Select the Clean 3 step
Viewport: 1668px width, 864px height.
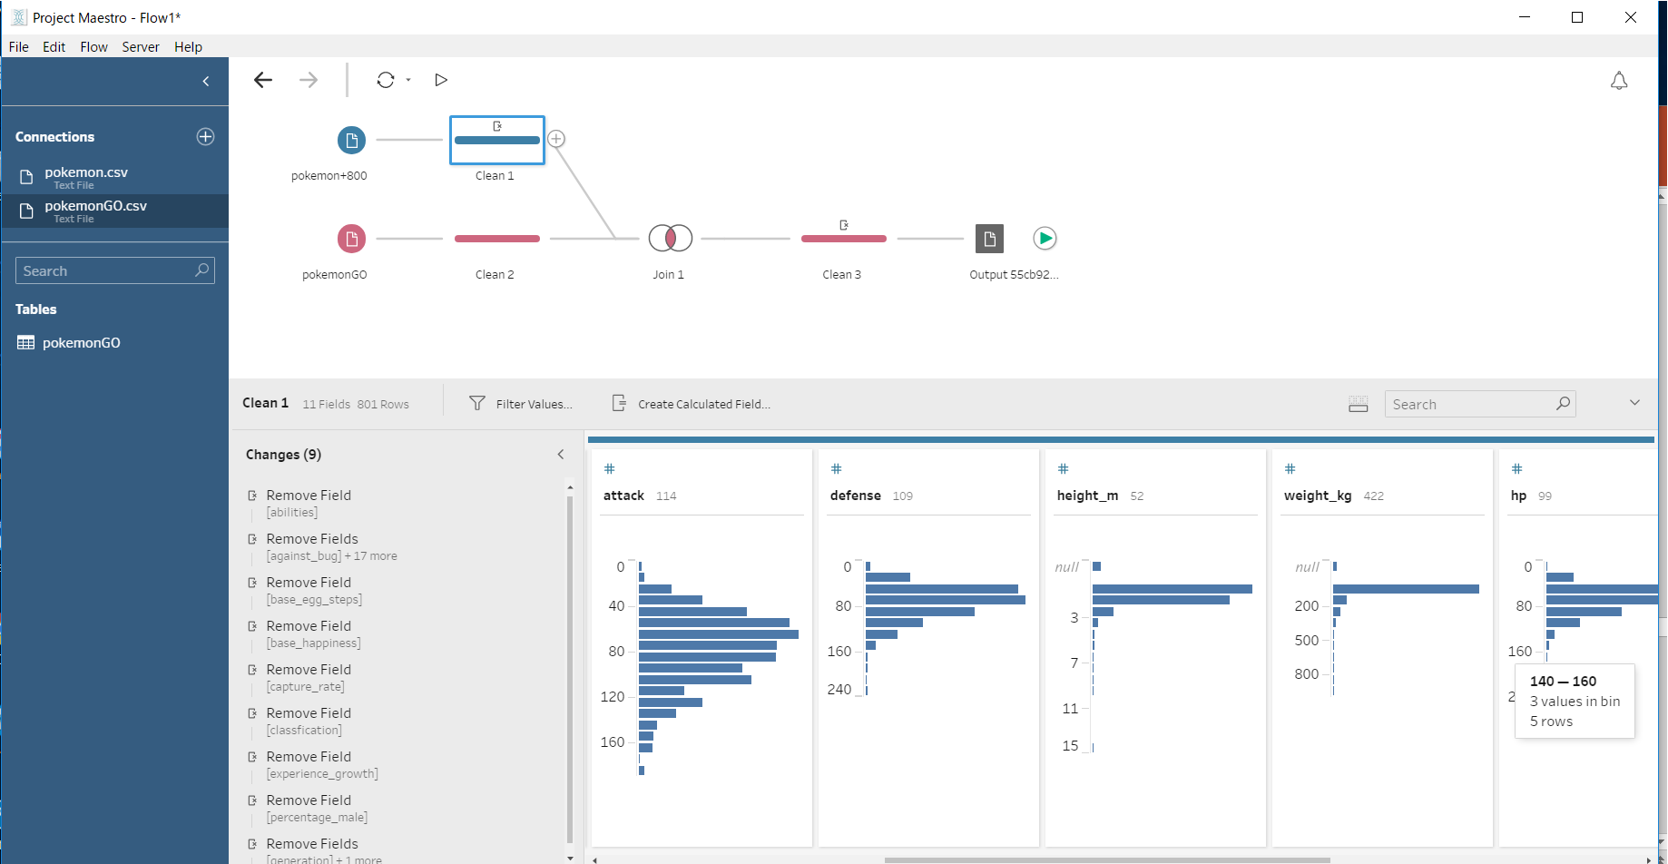click(844, 239)
